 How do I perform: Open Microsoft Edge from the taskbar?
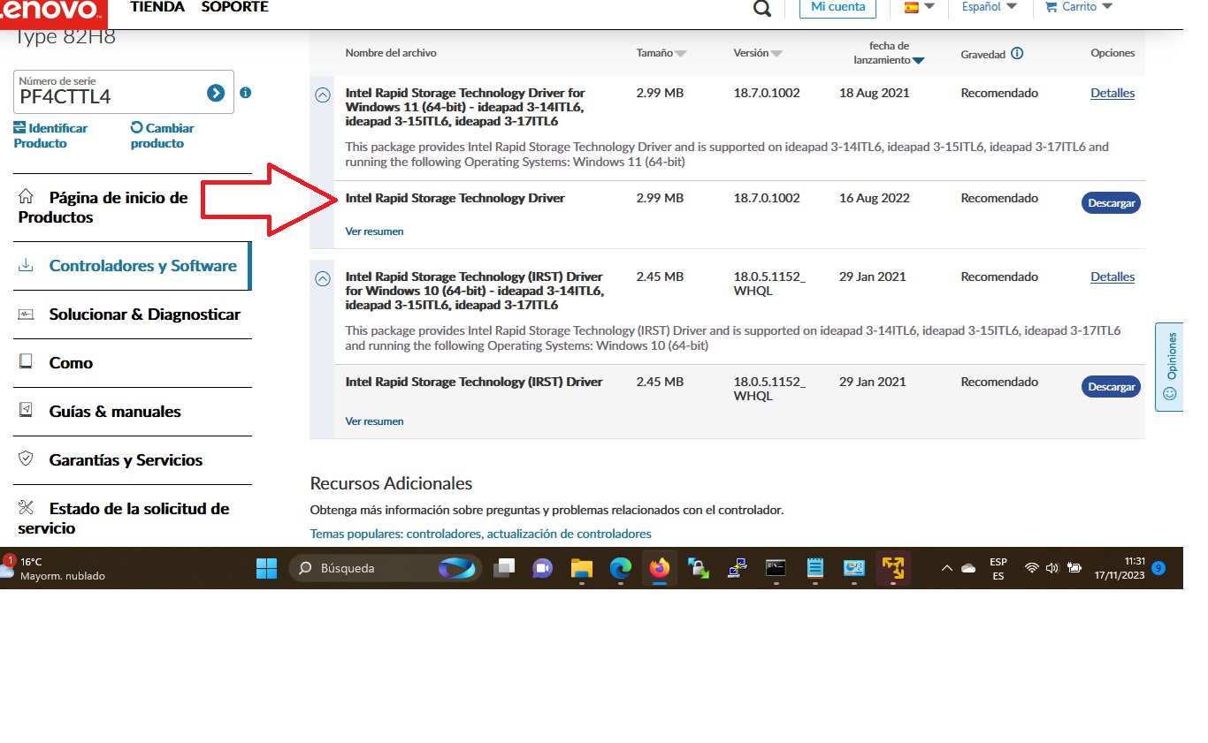pyautogui.click(x=621, y=568)
